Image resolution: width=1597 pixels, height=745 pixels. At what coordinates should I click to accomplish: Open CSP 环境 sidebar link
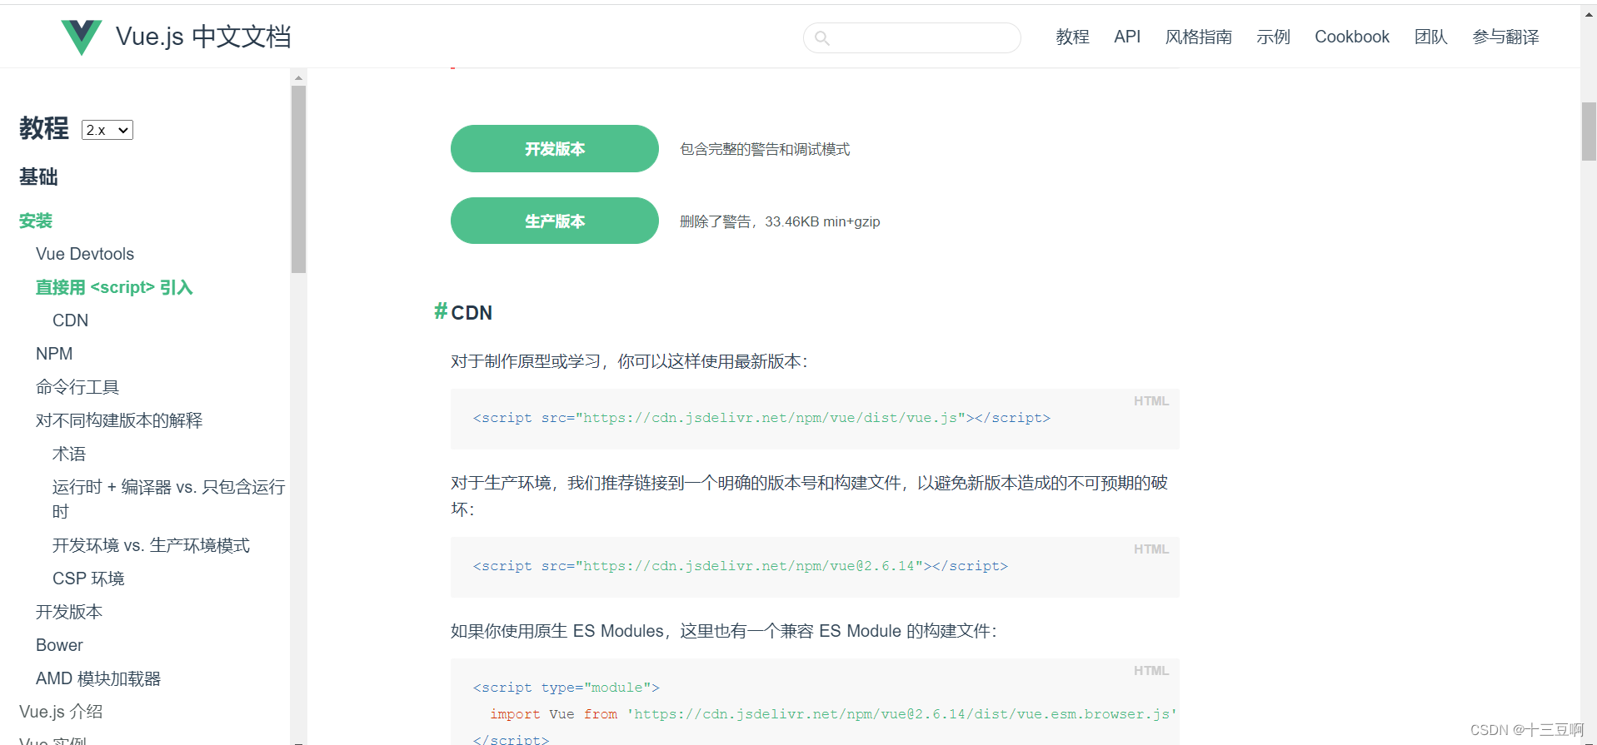pyautogui.click(x=88, y=579)
